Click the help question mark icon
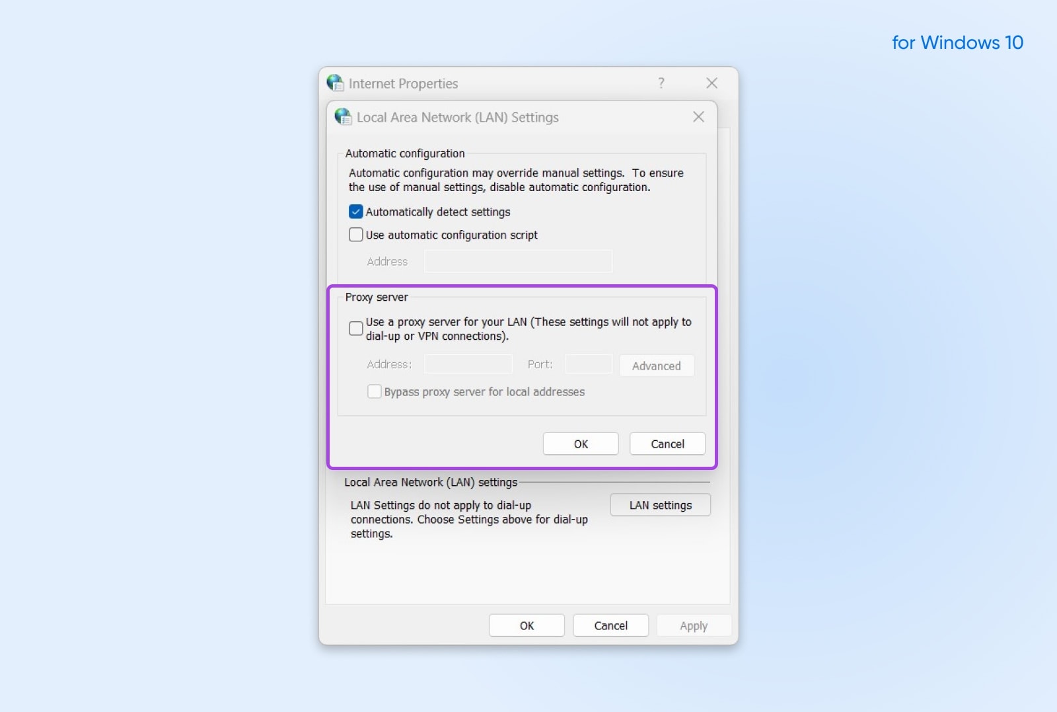Image resolution: width=1057 pixels, height=712 pixels. [661, 83]
